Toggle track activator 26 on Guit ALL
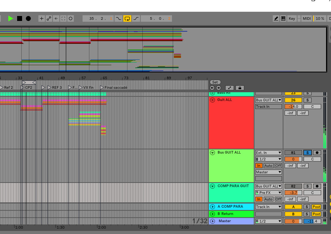The width and height of the screenshot is (331, 234). [x=293, y=100]
